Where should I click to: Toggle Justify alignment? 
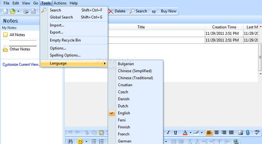[231, 133]
